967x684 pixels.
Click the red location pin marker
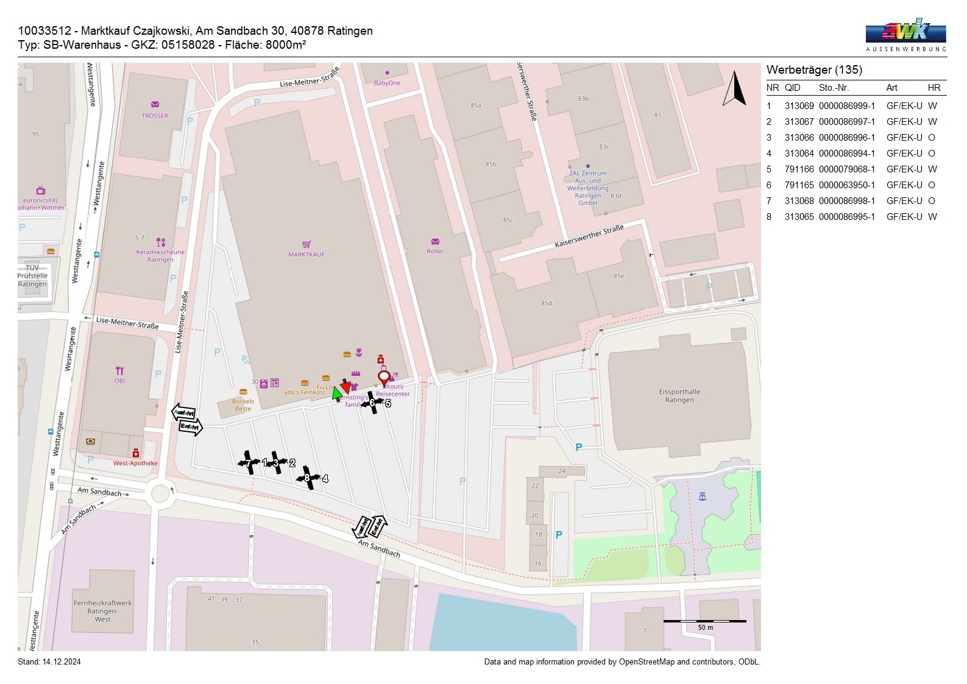click(x=384, y=378)
